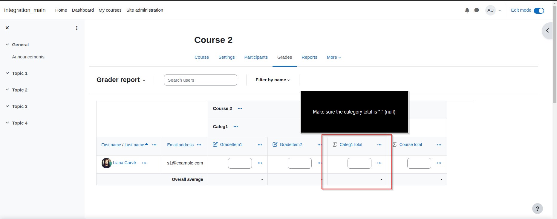Viewport: 557px width, 219px height.
Task: Click Liana's Categ1 total grade input
Action: (359, 163)
